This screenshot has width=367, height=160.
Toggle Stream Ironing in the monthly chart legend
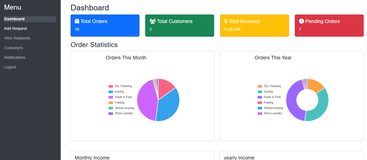(121, 108)
